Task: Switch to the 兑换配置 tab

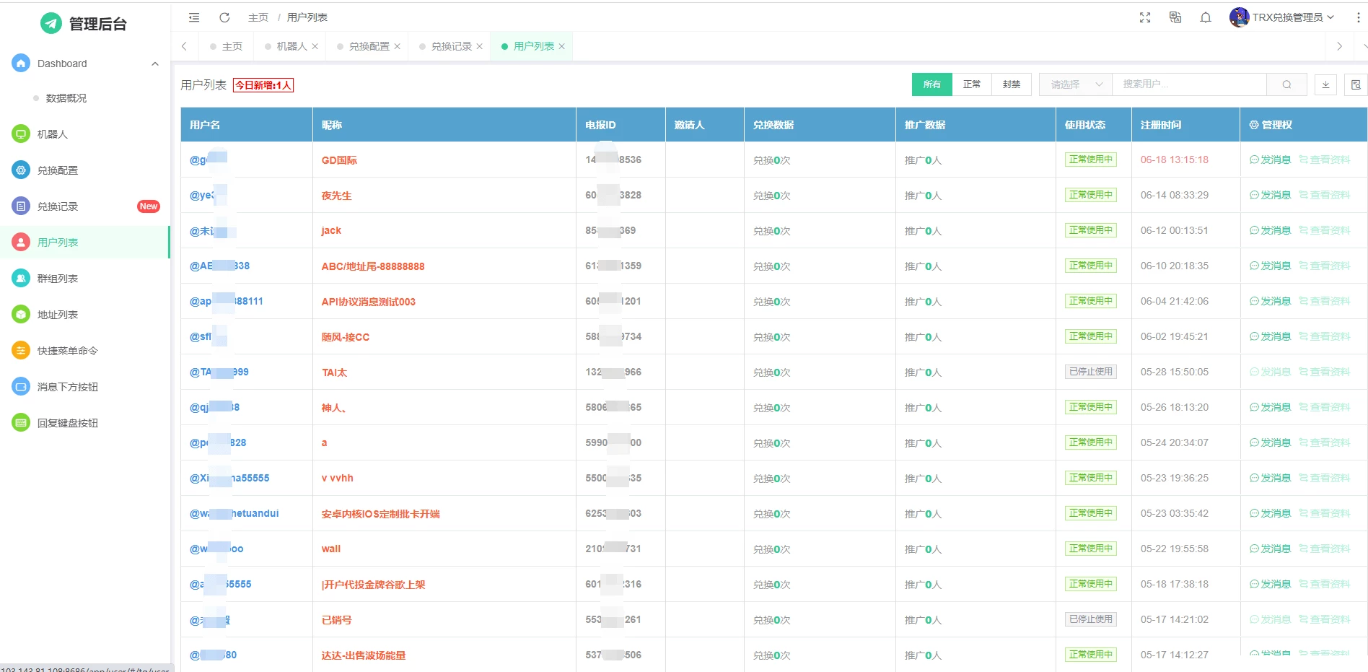Action: click(369, 46)
